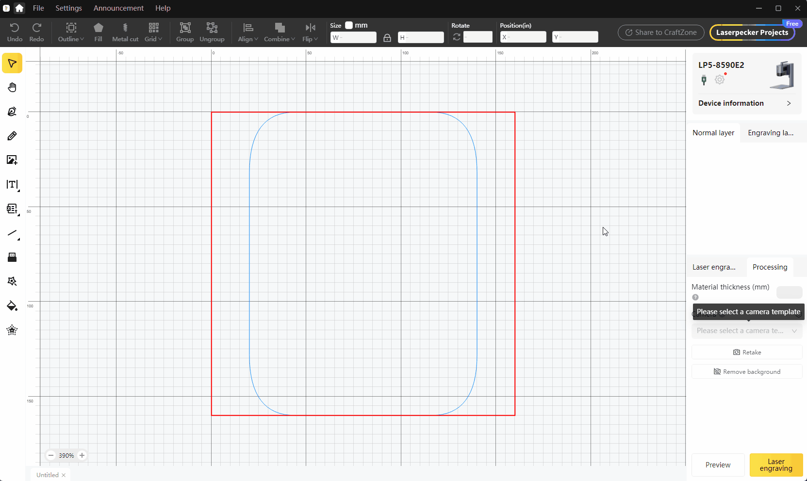The width and height of the screenshot is (807, 481).
Task: Close the Untitled document tab
Action: tap(64, 475)
